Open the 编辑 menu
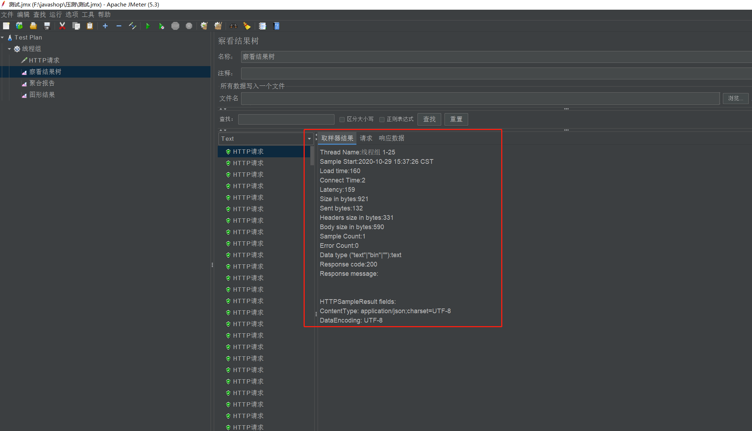This screenshot has height=431, width=752. click(x=23, y=15)
